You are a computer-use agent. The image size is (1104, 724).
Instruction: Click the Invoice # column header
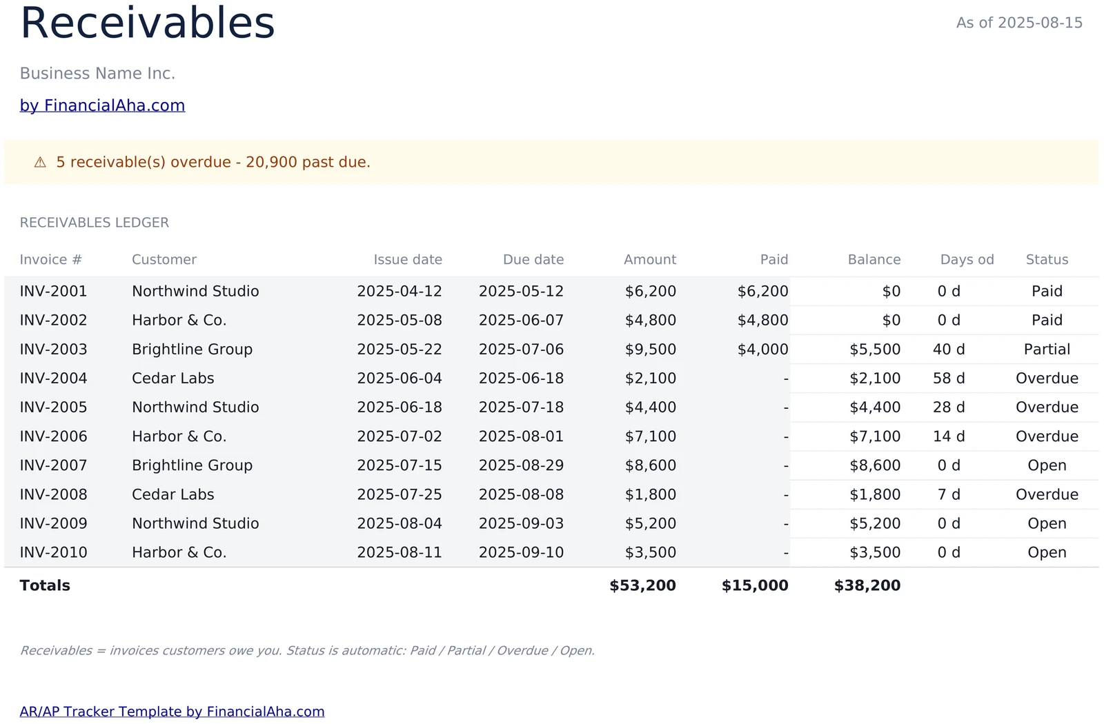(51, 260)
